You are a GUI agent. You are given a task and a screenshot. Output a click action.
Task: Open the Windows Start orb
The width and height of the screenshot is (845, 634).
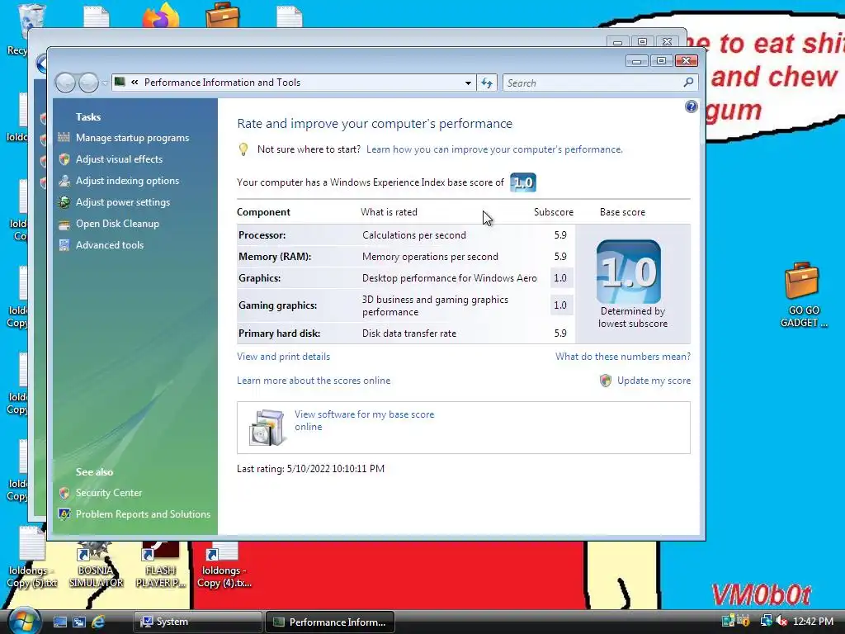24,621
